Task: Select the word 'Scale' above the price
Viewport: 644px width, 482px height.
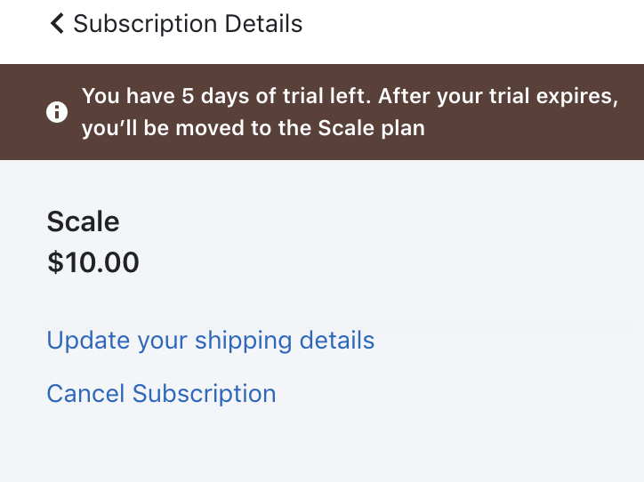Action: [83, 221]
